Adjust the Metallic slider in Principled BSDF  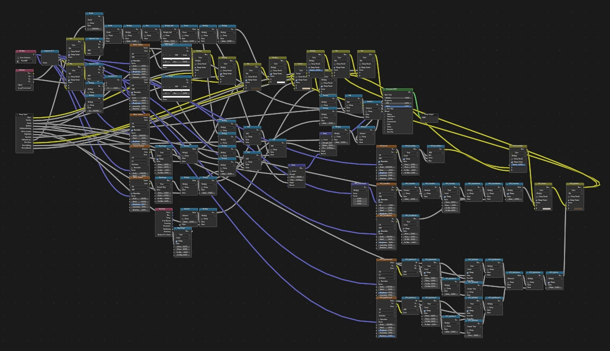click(x=398, y=98)
